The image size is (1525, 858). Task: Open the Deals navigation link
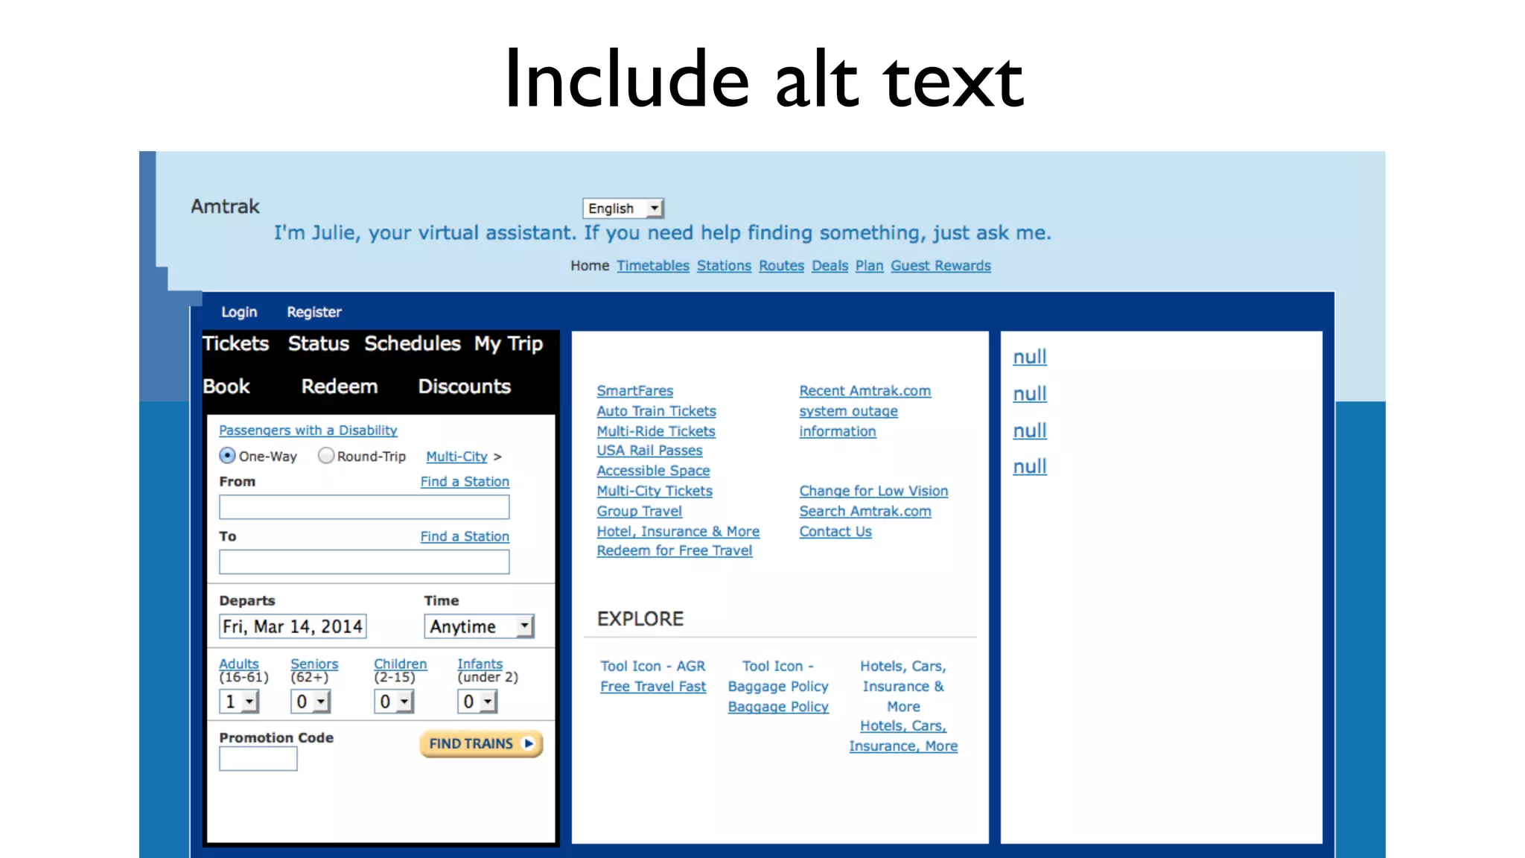click(830, 266)
